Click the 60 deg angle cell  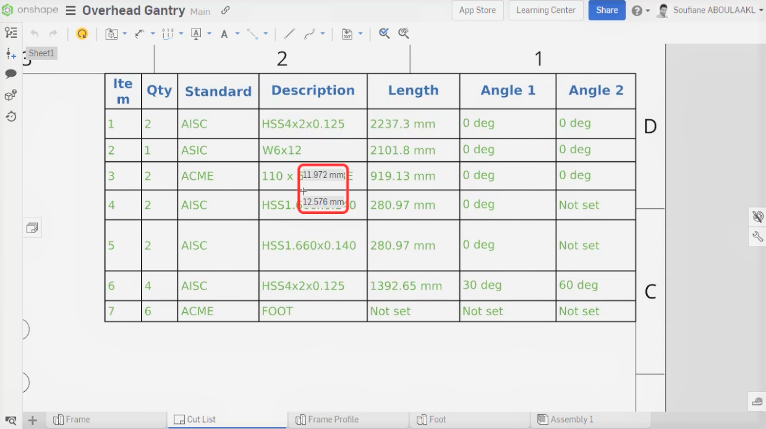596,286
